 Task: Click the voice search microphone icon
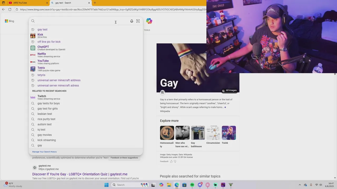[132, 21]
